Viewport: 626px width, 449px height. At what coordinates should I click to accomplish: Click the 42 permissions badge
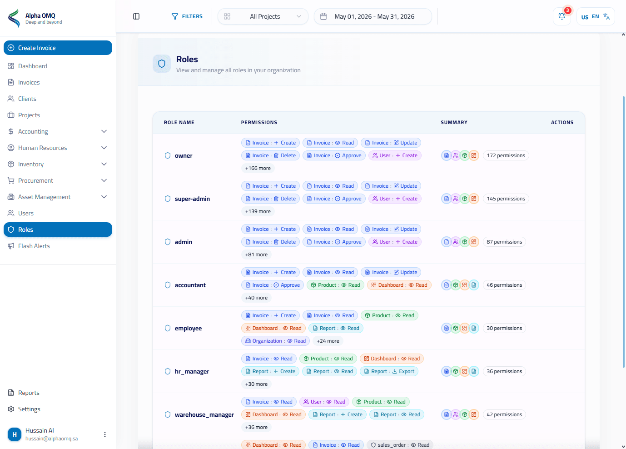click(504, 414)
